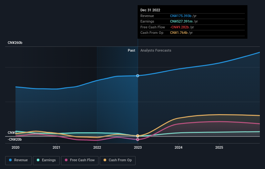Click the Past section label
Viewport: 265px width, 169px height.
pyautogui.click(x=131, y=51)
